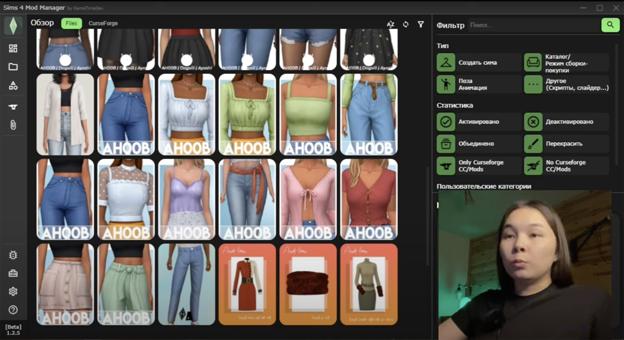Enable Only Curseforge CC/Mods filter
Image resolution: width=624 pixels, height=340 pixels.
pos(479,166)
